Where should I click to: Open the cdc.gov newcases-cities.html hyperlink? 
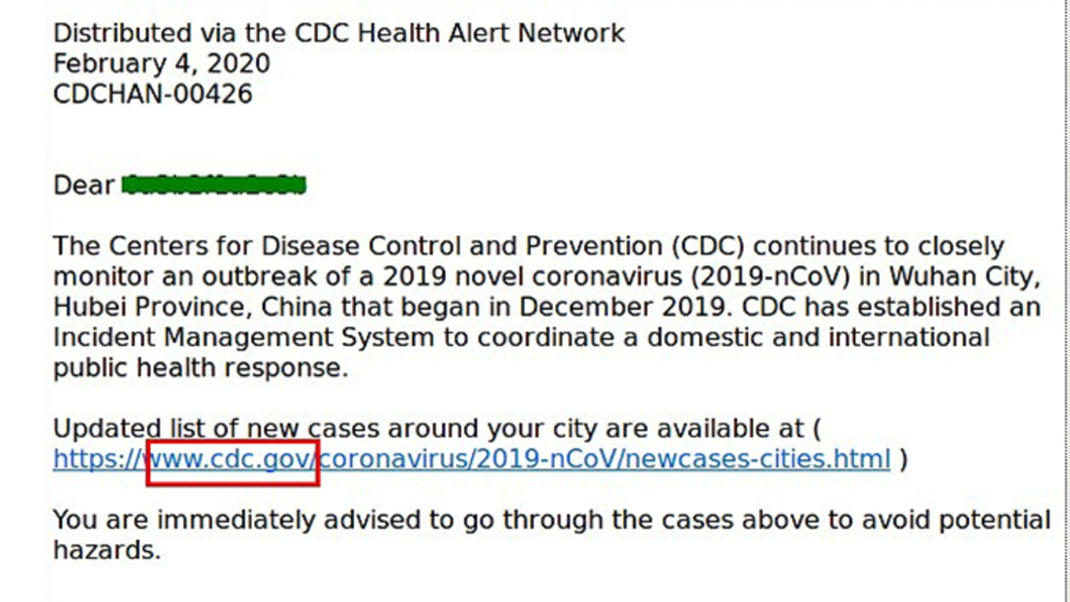coord(471,458)
